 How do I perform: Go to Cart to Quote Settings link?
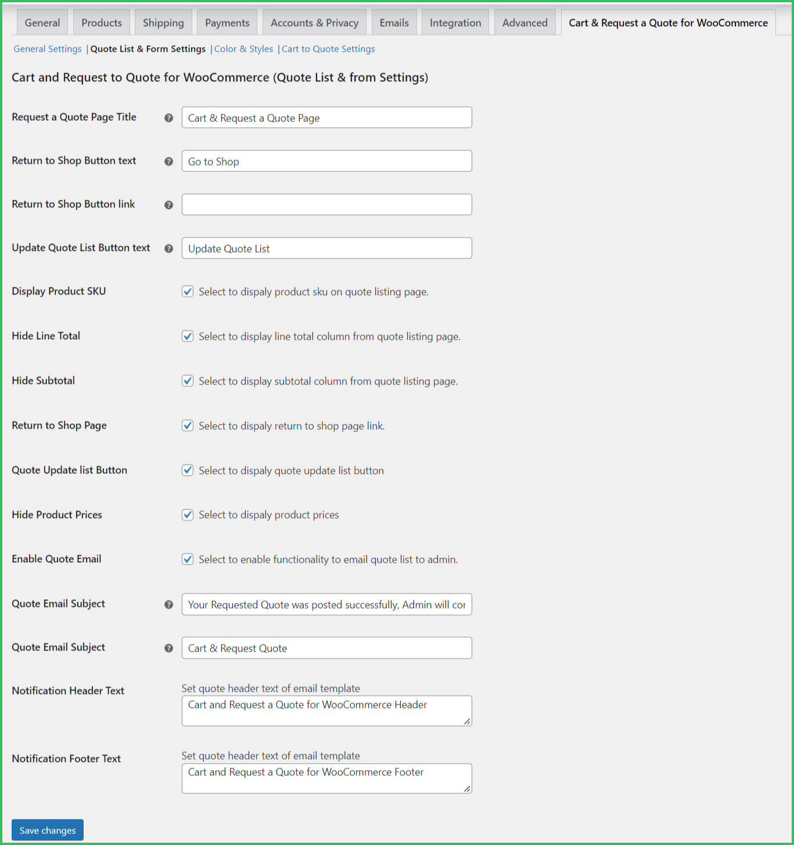pyautogui.click(x=328, y=49)
